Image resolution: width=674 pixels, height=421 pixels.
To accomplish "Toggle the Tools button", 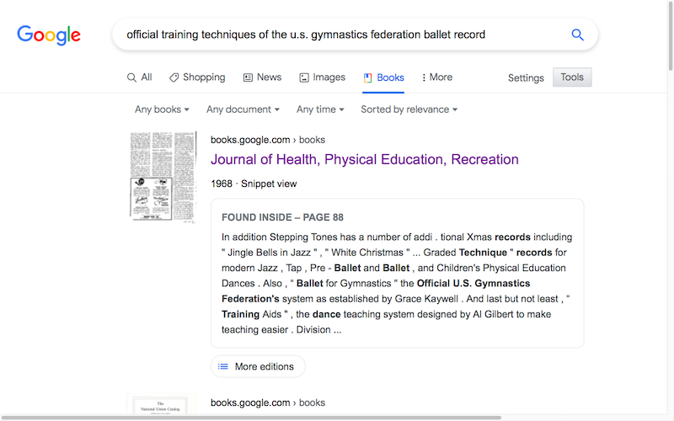I will (572, 77).
